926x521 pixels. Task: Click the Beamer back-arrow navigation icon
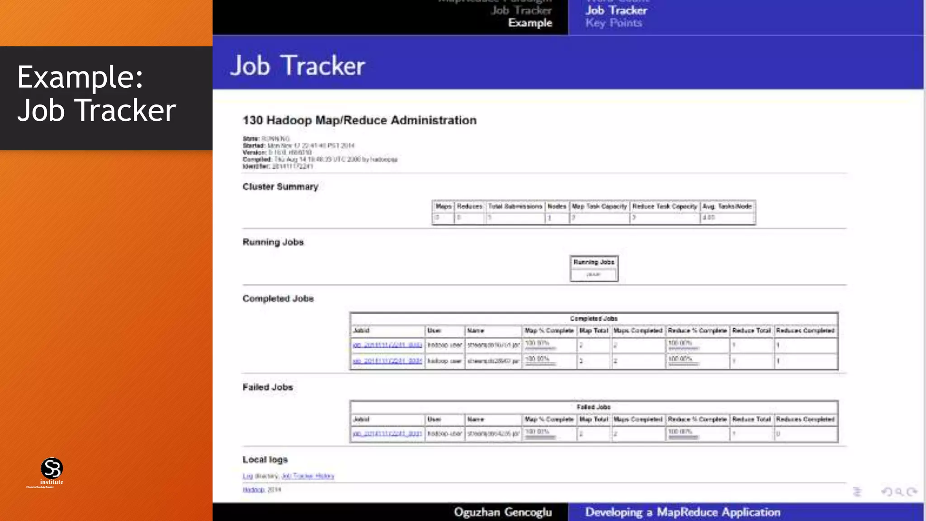click(886, 492)
